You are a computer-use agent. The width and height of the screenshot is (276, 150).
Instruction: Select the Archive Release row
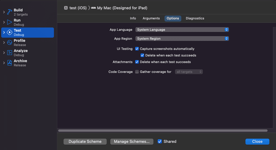pos(28,63)
